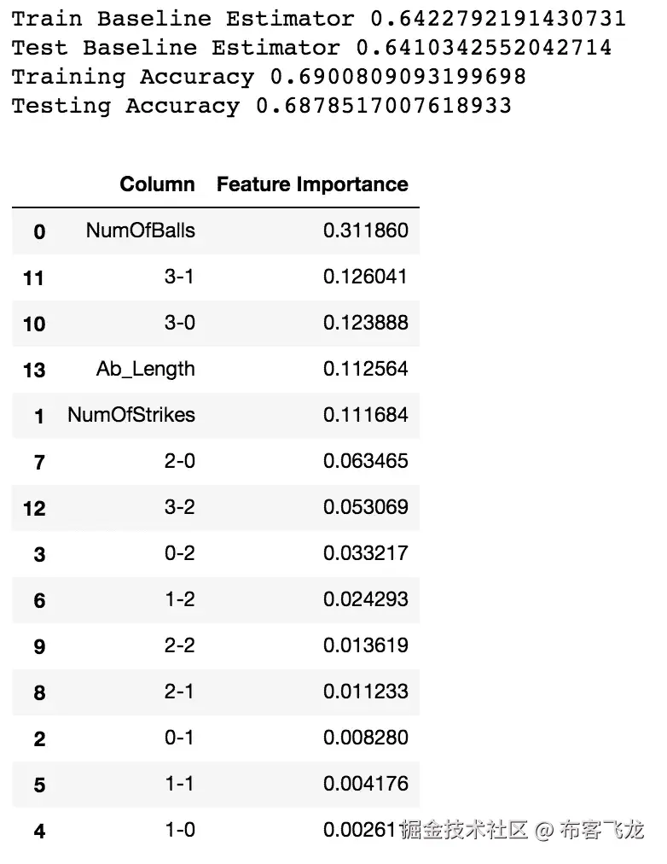The width and height of the screenshot is (667, 864).
Task: Click the 0.311860 importance value
Action: [x=365, y=231]
